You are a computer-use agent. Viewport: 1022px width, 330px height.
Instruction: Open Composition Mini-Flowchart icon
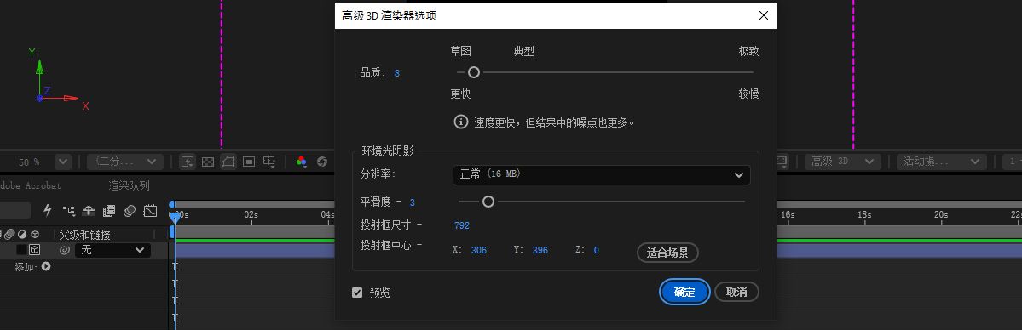[68, 210]
